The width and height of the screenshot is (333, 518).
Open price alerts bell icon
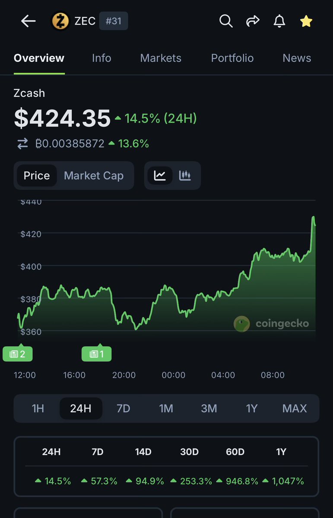point(279,21)
